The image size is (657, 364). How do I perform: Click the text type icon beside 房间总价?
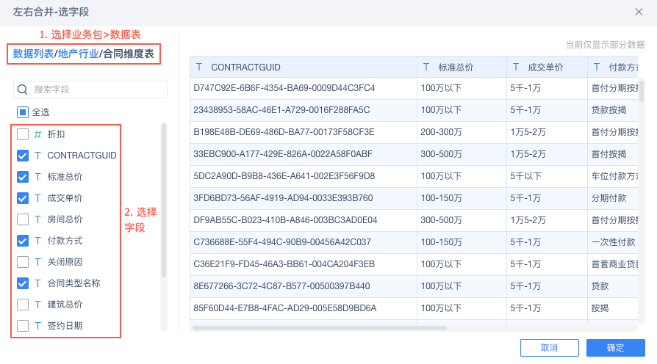pyautogui.click(x=37, y=219)
